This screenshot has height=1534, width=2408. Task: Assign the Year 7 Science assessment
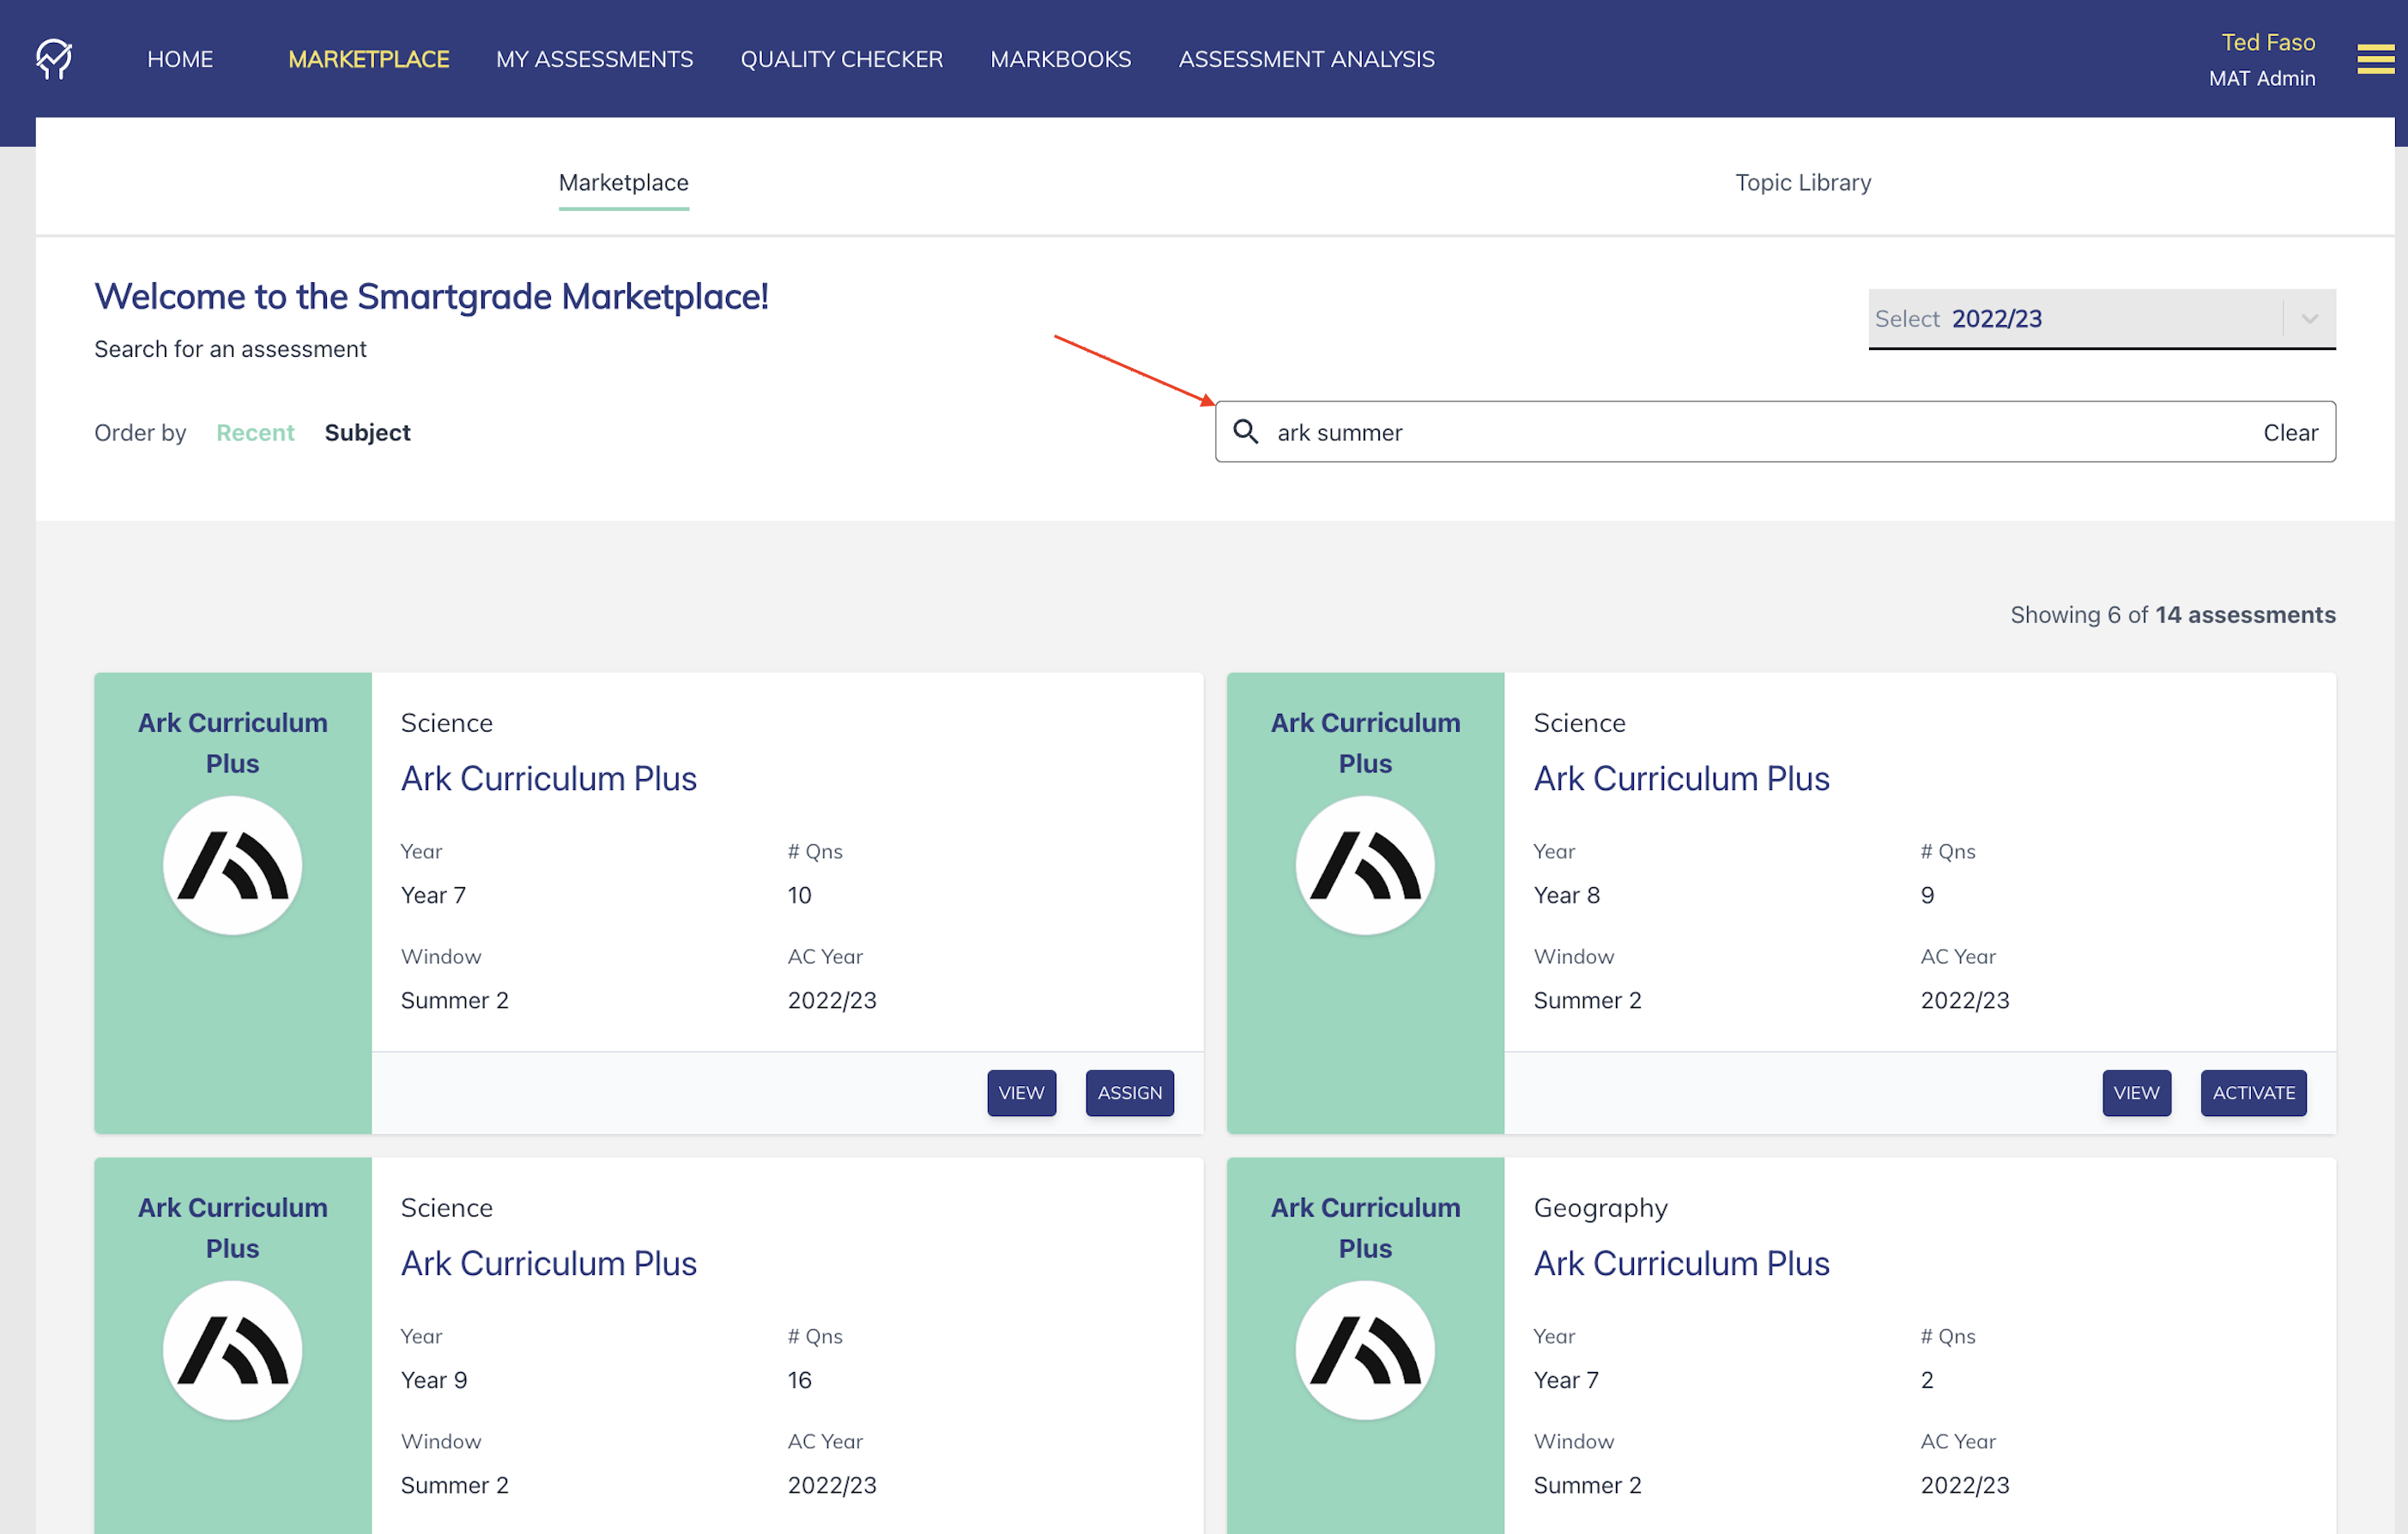1130,1093
